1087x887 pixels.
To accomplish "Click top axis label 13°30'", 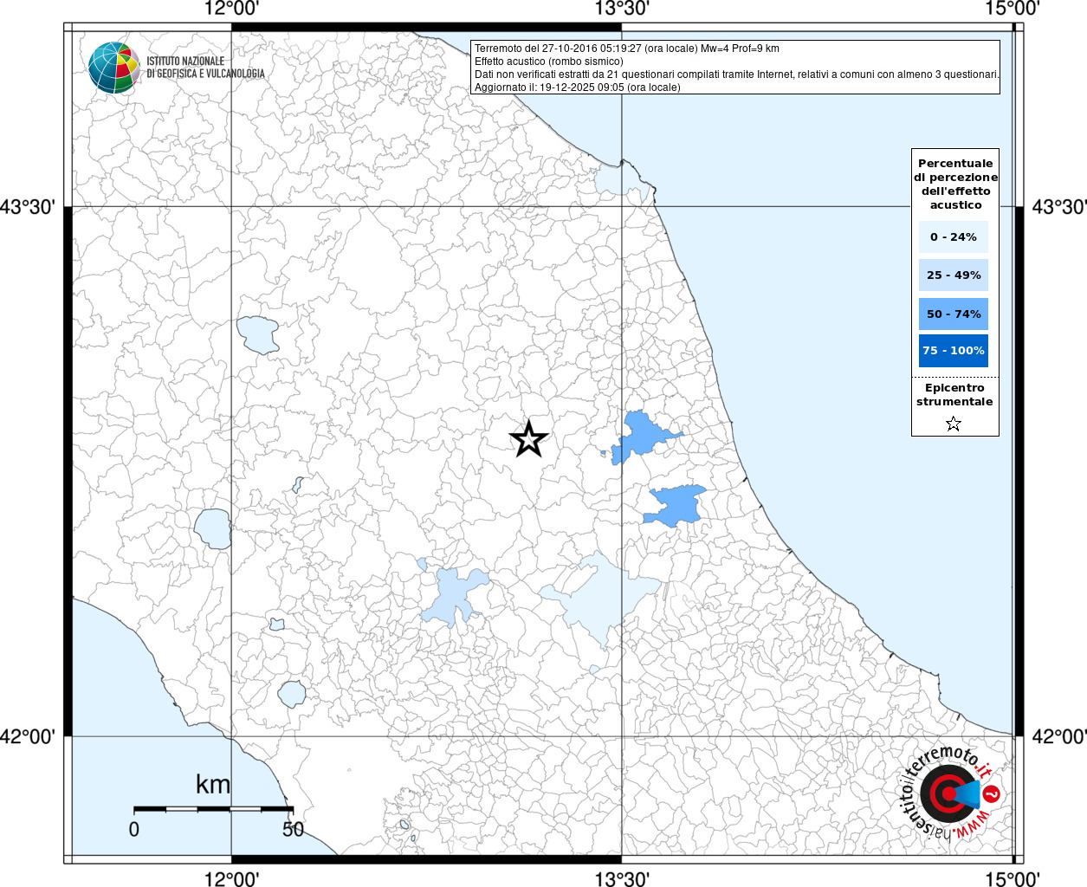I will click(x=621, y=9).
